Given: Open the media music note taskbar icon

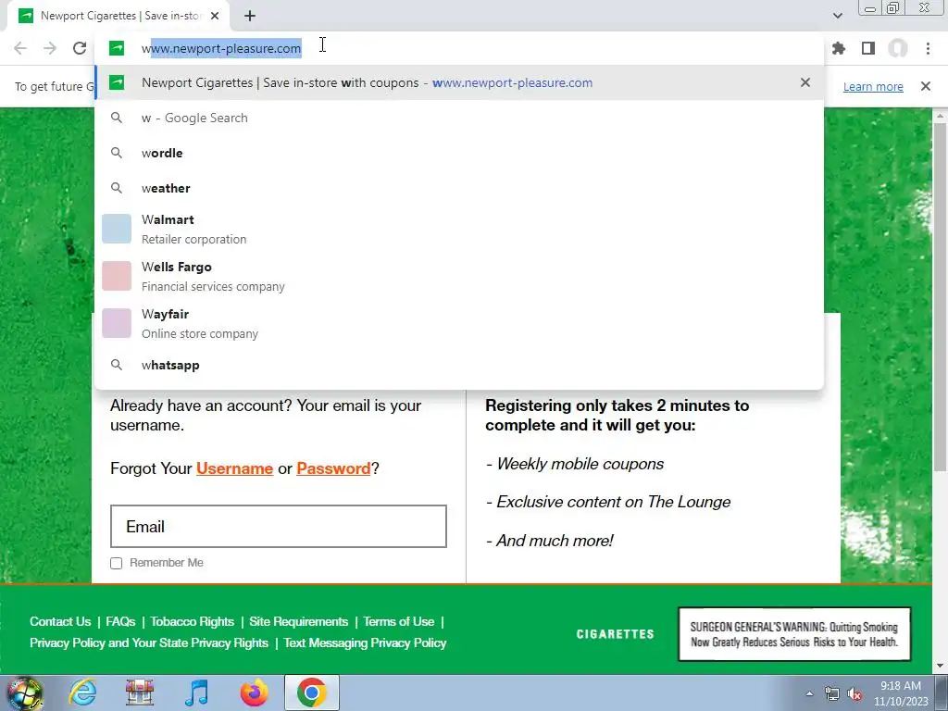Looking at the screenshot, I should click(x=197, y=692).
